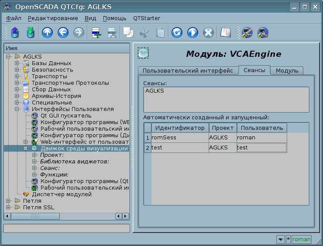The width and height of the screenshot is (323, 246).
Task: Expand the Проект: branch in tree
Action: [x=34, y=155]
